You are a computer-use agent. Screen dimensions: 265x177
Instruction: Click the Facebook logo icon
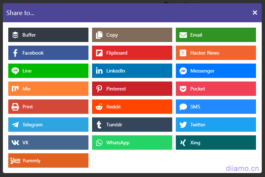click(15, 53)
